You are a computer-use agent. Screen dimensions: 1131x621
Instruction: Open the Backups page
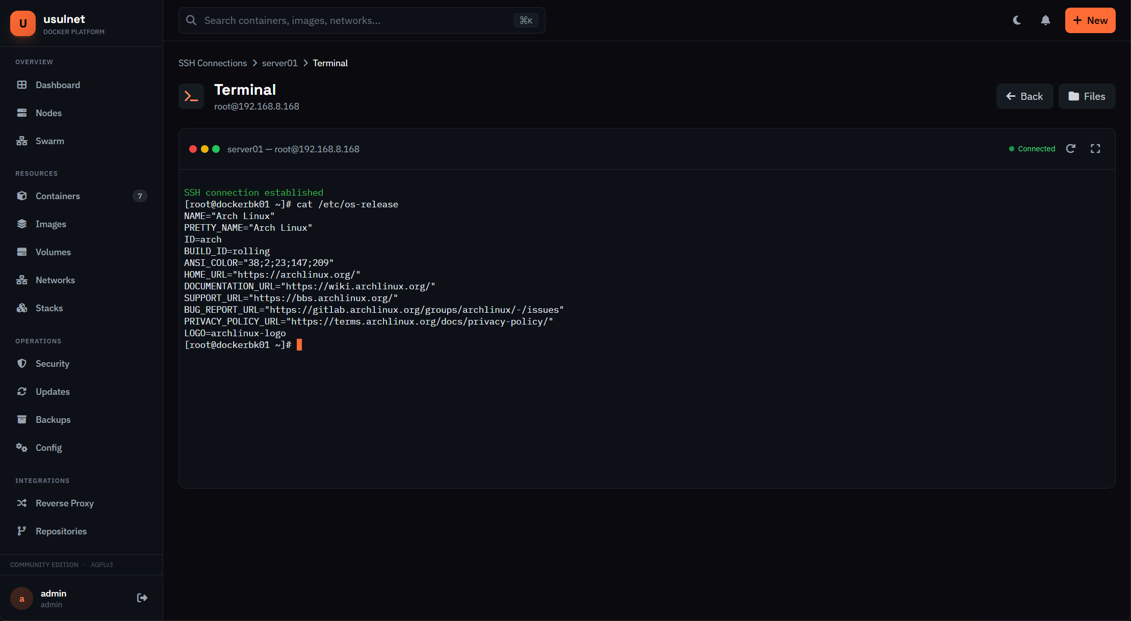tap(53, 419)
